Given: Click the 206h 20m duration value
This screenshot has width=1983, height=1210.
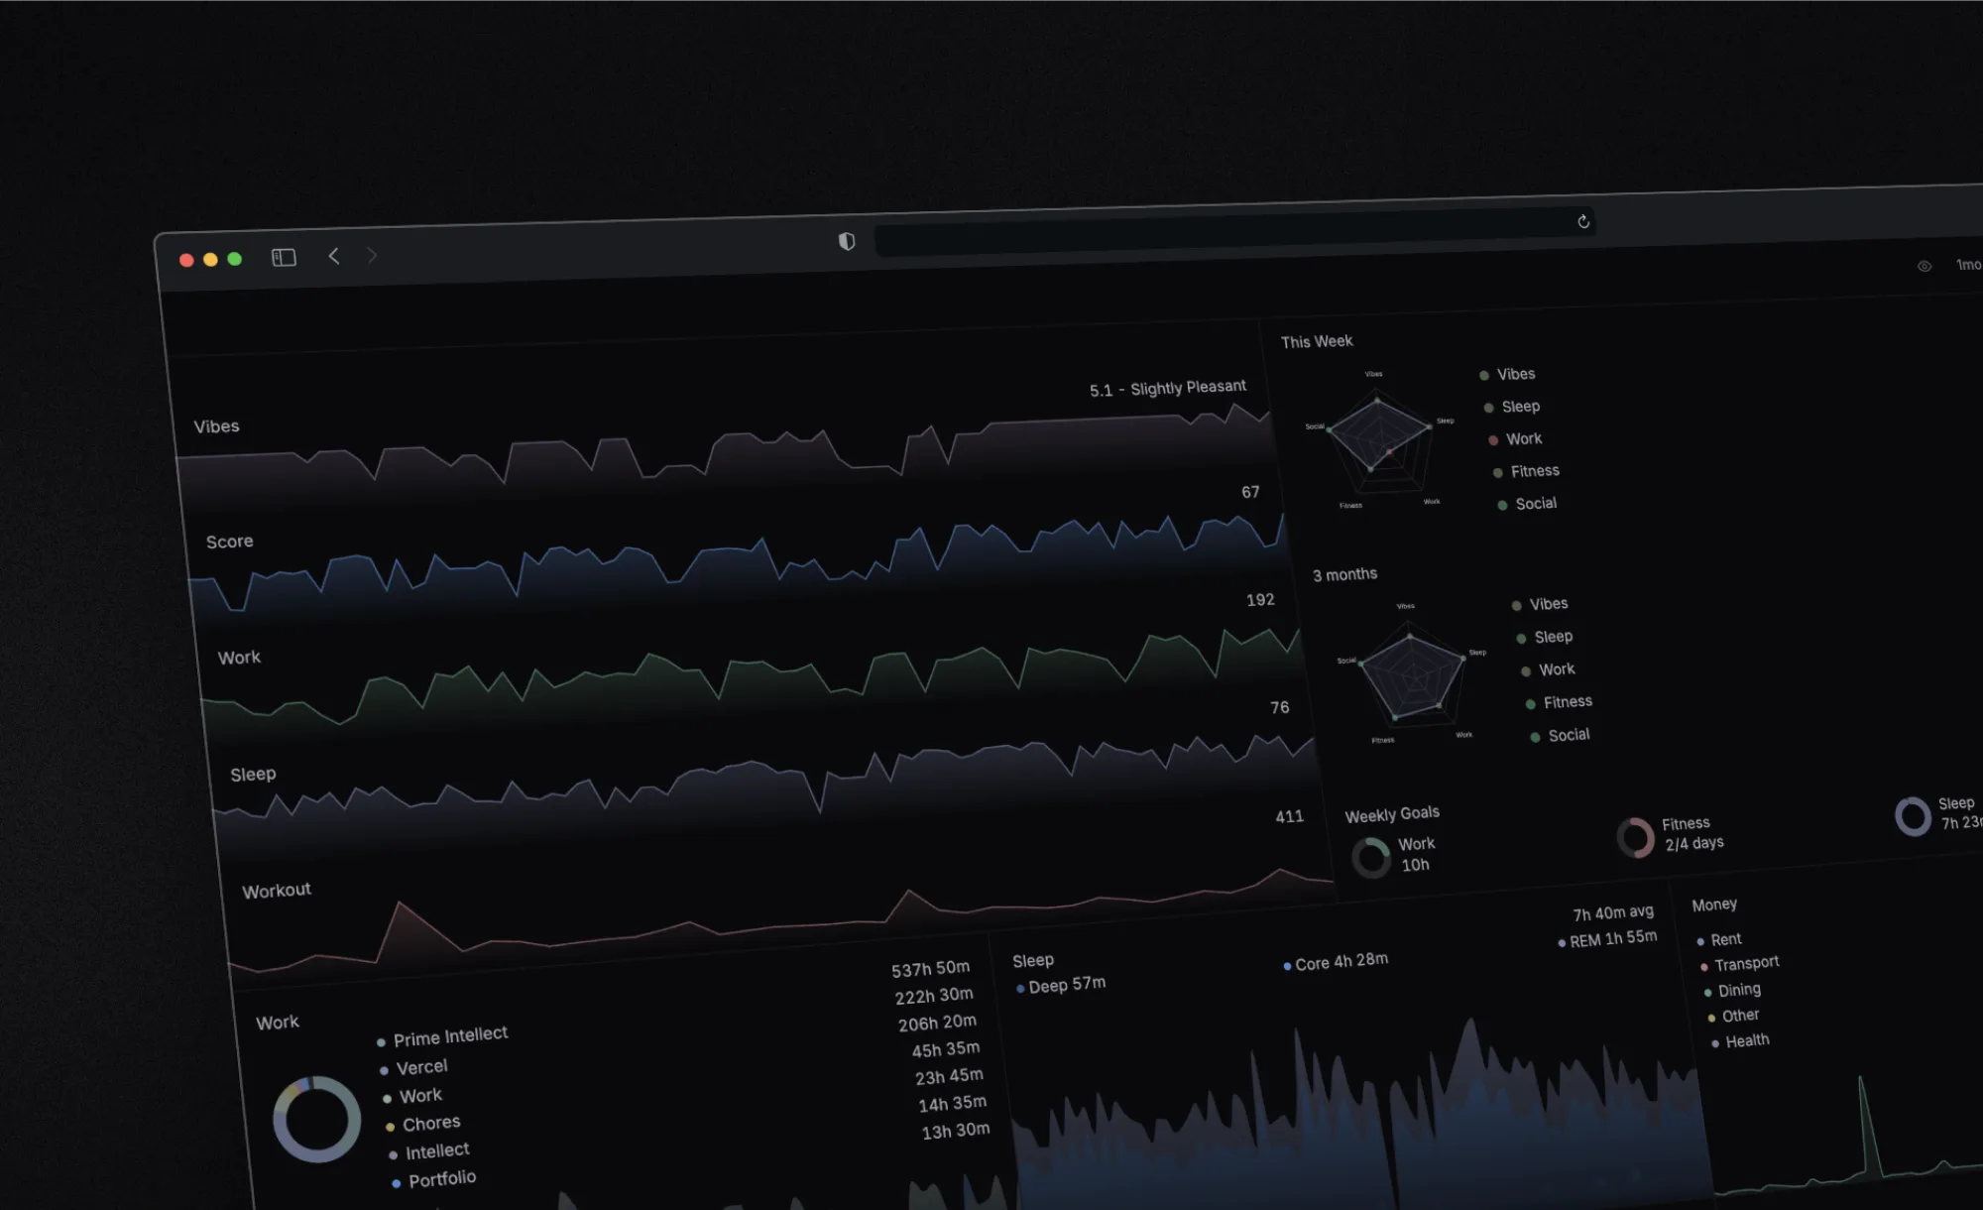Looking at the screenshot, I should click(x=937, y=1023).
